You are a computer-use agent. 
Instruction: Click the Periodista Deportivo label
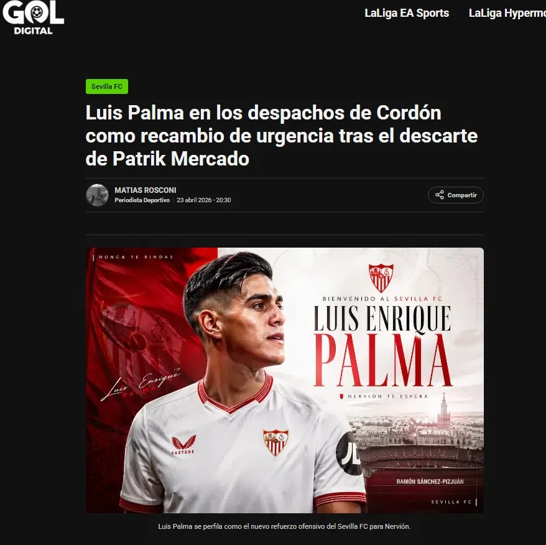pyautogui.click(x=142, y=200)
